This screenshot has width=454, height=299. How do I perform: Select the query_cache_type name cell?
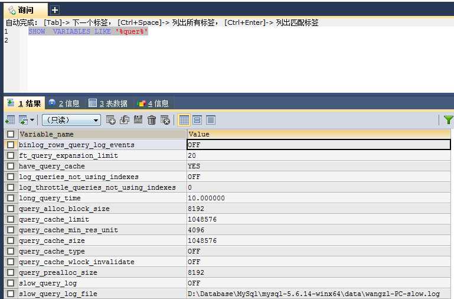102,251
